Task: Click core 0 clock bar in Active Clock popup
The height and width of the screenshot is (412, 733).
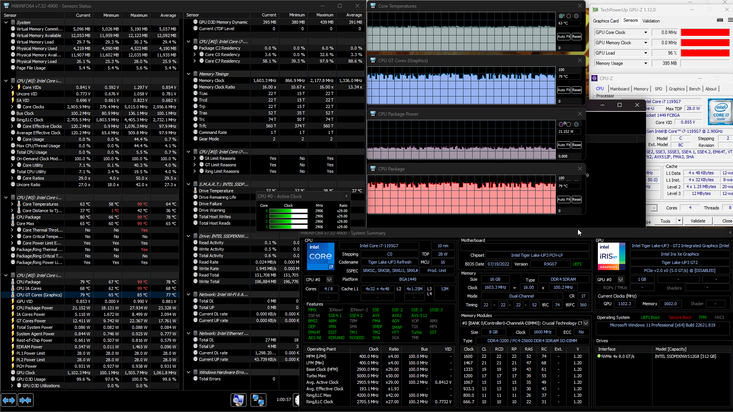Action: [x=288, y=211]
